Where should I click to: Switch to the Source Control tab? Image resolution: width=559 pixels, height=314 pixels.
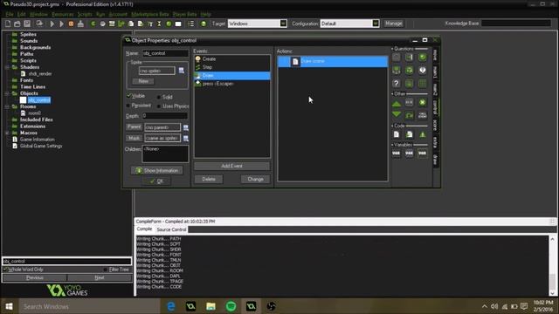click(171, 229)
